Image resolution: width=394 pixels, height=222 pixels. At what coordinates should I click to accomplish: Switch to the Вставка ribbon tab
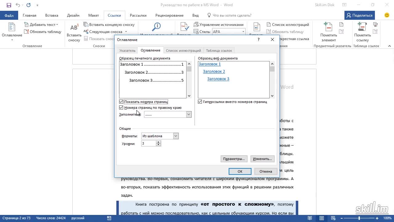(x=52, y=15)
